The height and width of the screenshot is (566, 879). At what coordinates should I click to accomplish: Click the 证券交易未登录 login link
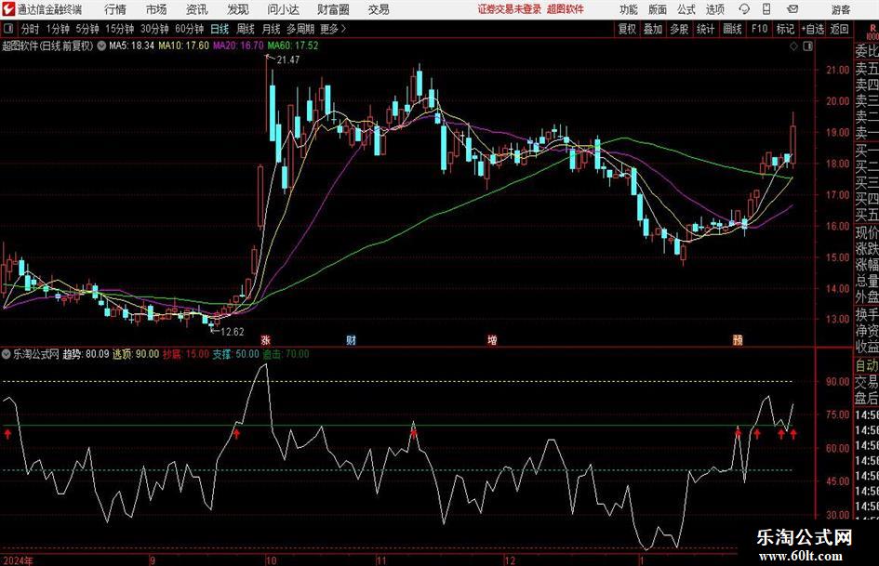coord(510,9)
